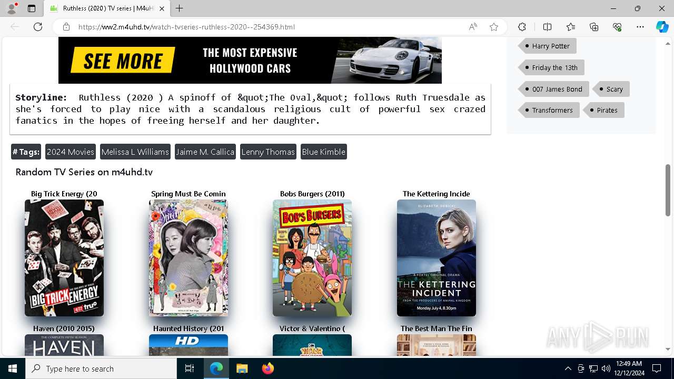Viewport: 674px width, 379px height.
Task: Enable split screen view
Action: [x=547, y=27]
